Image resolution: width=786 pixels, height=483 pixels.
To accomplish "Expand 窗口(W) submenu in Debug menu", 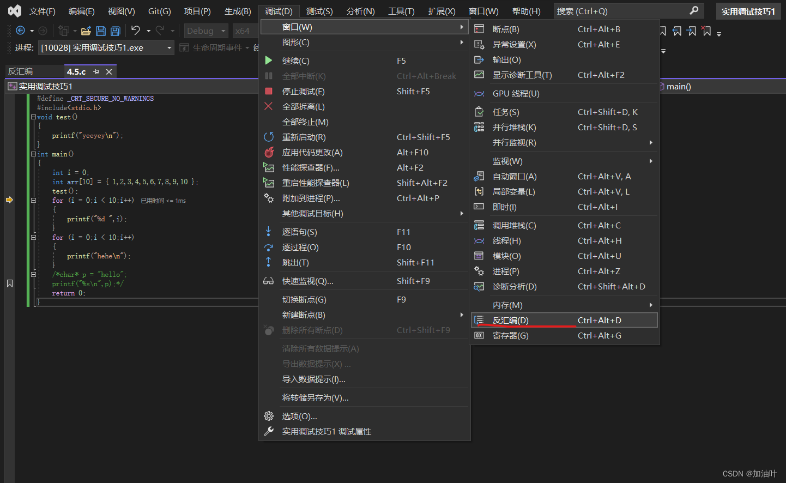I will [x=364, y=27].
